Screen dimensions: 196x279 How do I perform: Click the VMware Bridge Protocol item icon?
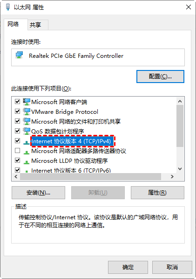click(27, 112)
